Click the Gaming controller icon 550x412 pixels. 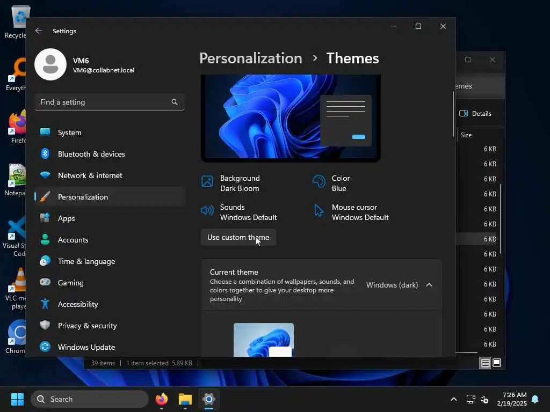[x=45, y=282]
